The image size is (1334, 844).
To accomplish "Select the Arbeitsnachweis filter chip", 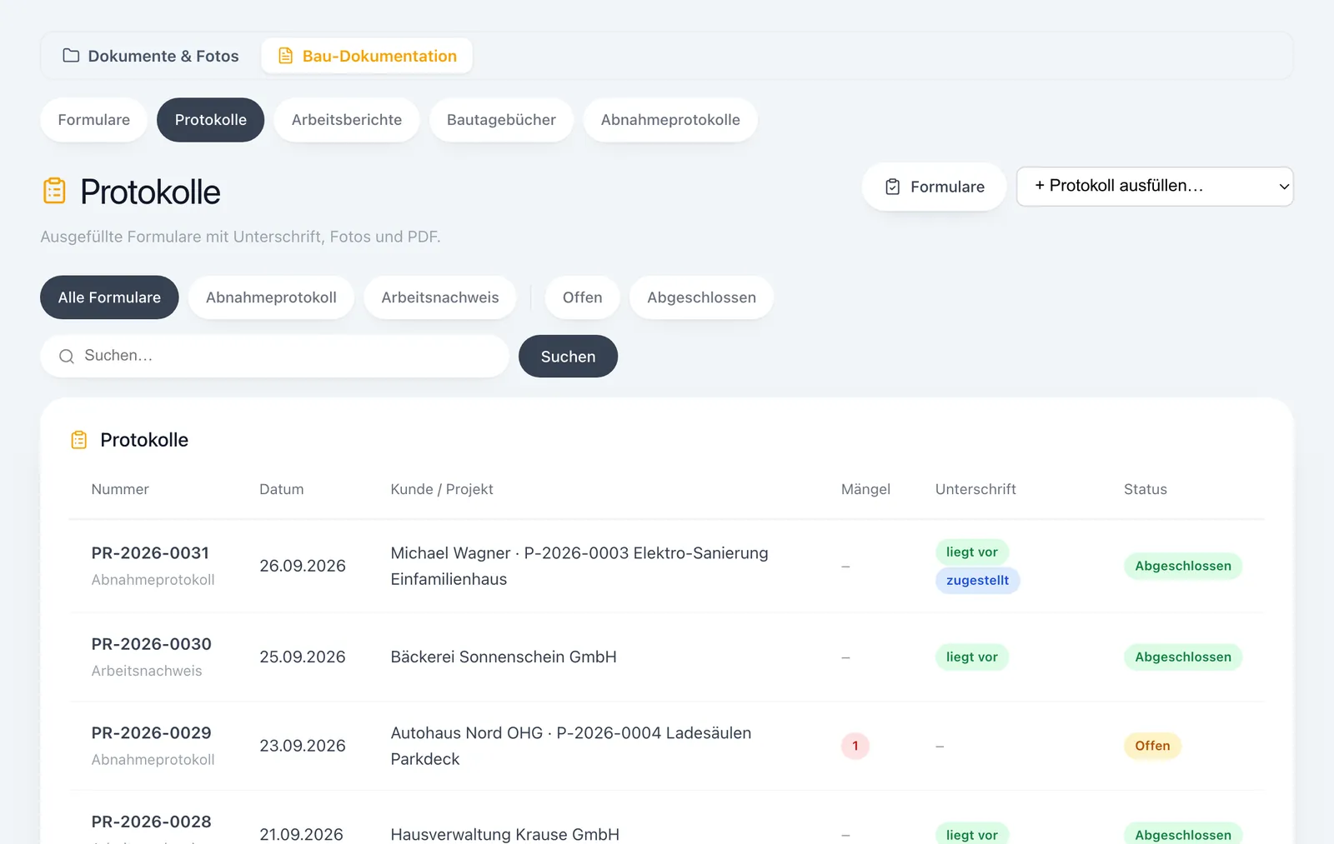I will coord(439,297).
